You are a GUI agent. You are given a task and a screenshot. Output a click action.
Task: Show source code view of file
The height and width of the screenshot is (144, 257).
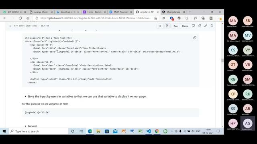pos(160,26)
